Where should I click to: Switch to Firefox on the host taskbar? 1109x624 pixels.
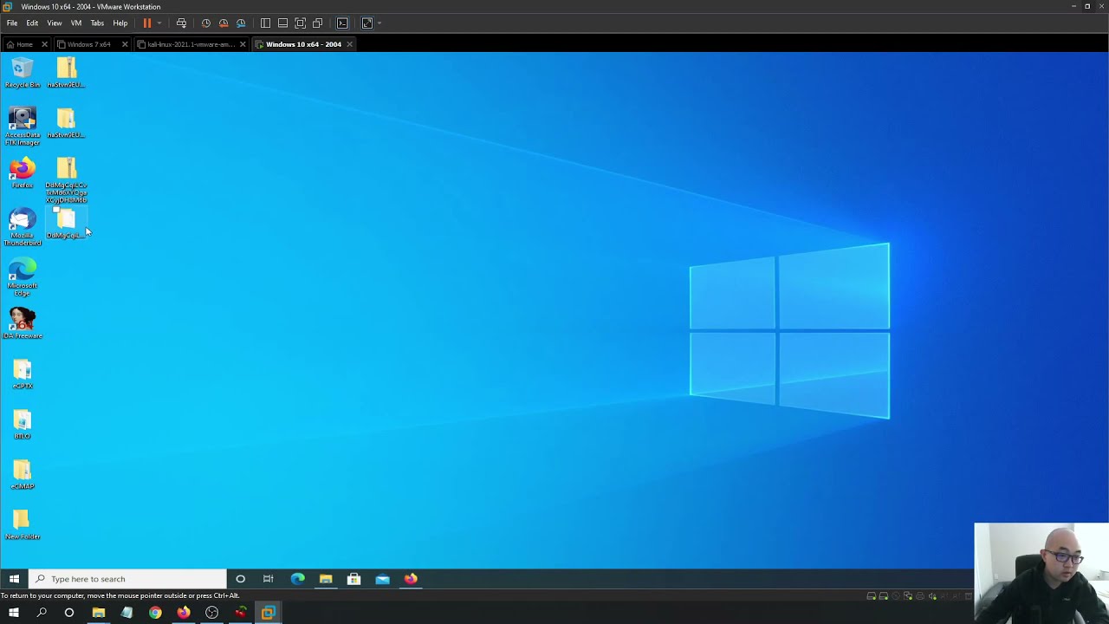tap(184, 613)
